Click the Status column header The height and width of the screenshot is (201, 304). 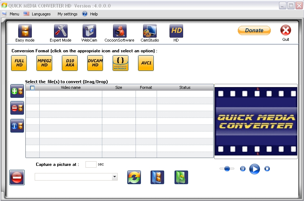coord(185,87)
